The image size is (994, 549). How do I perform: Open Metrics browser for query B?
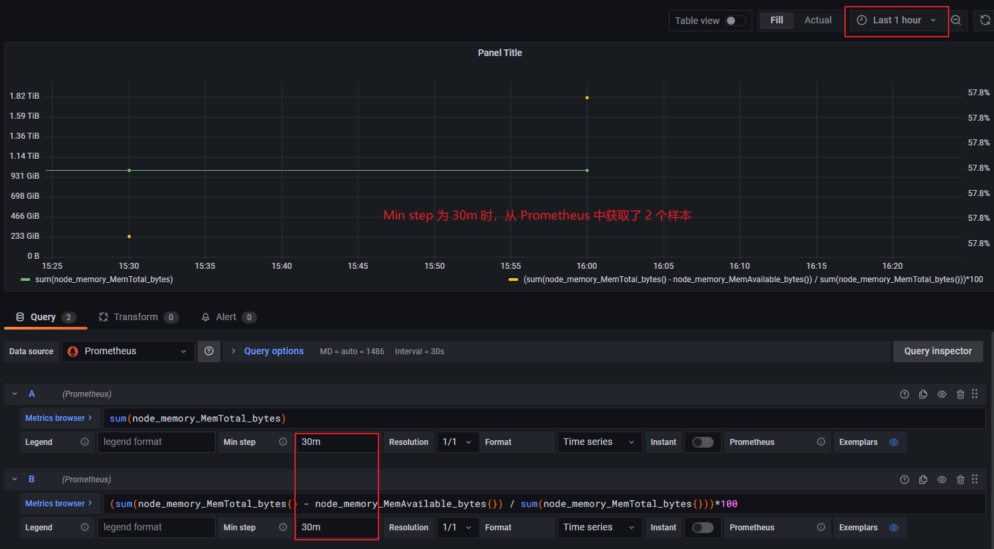[59, 504]
